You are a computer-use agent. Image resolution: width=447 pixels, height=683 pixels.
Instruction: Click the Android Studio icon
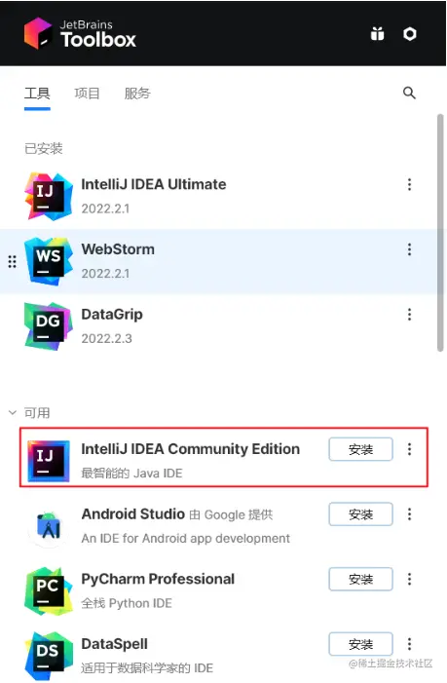pos(49,526)
